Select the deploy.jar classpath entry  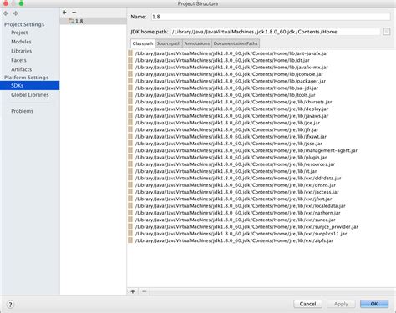coord(231,109)
